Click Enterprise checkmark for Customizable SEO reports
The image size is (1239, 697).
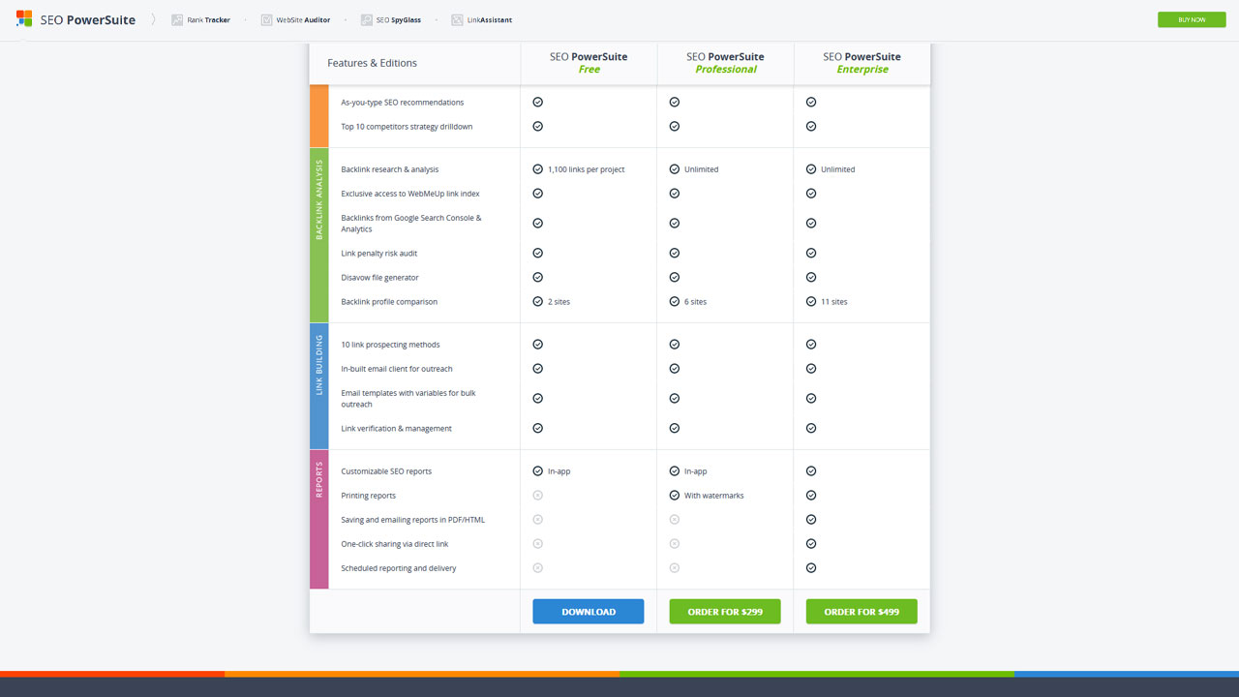click(811, 470)
